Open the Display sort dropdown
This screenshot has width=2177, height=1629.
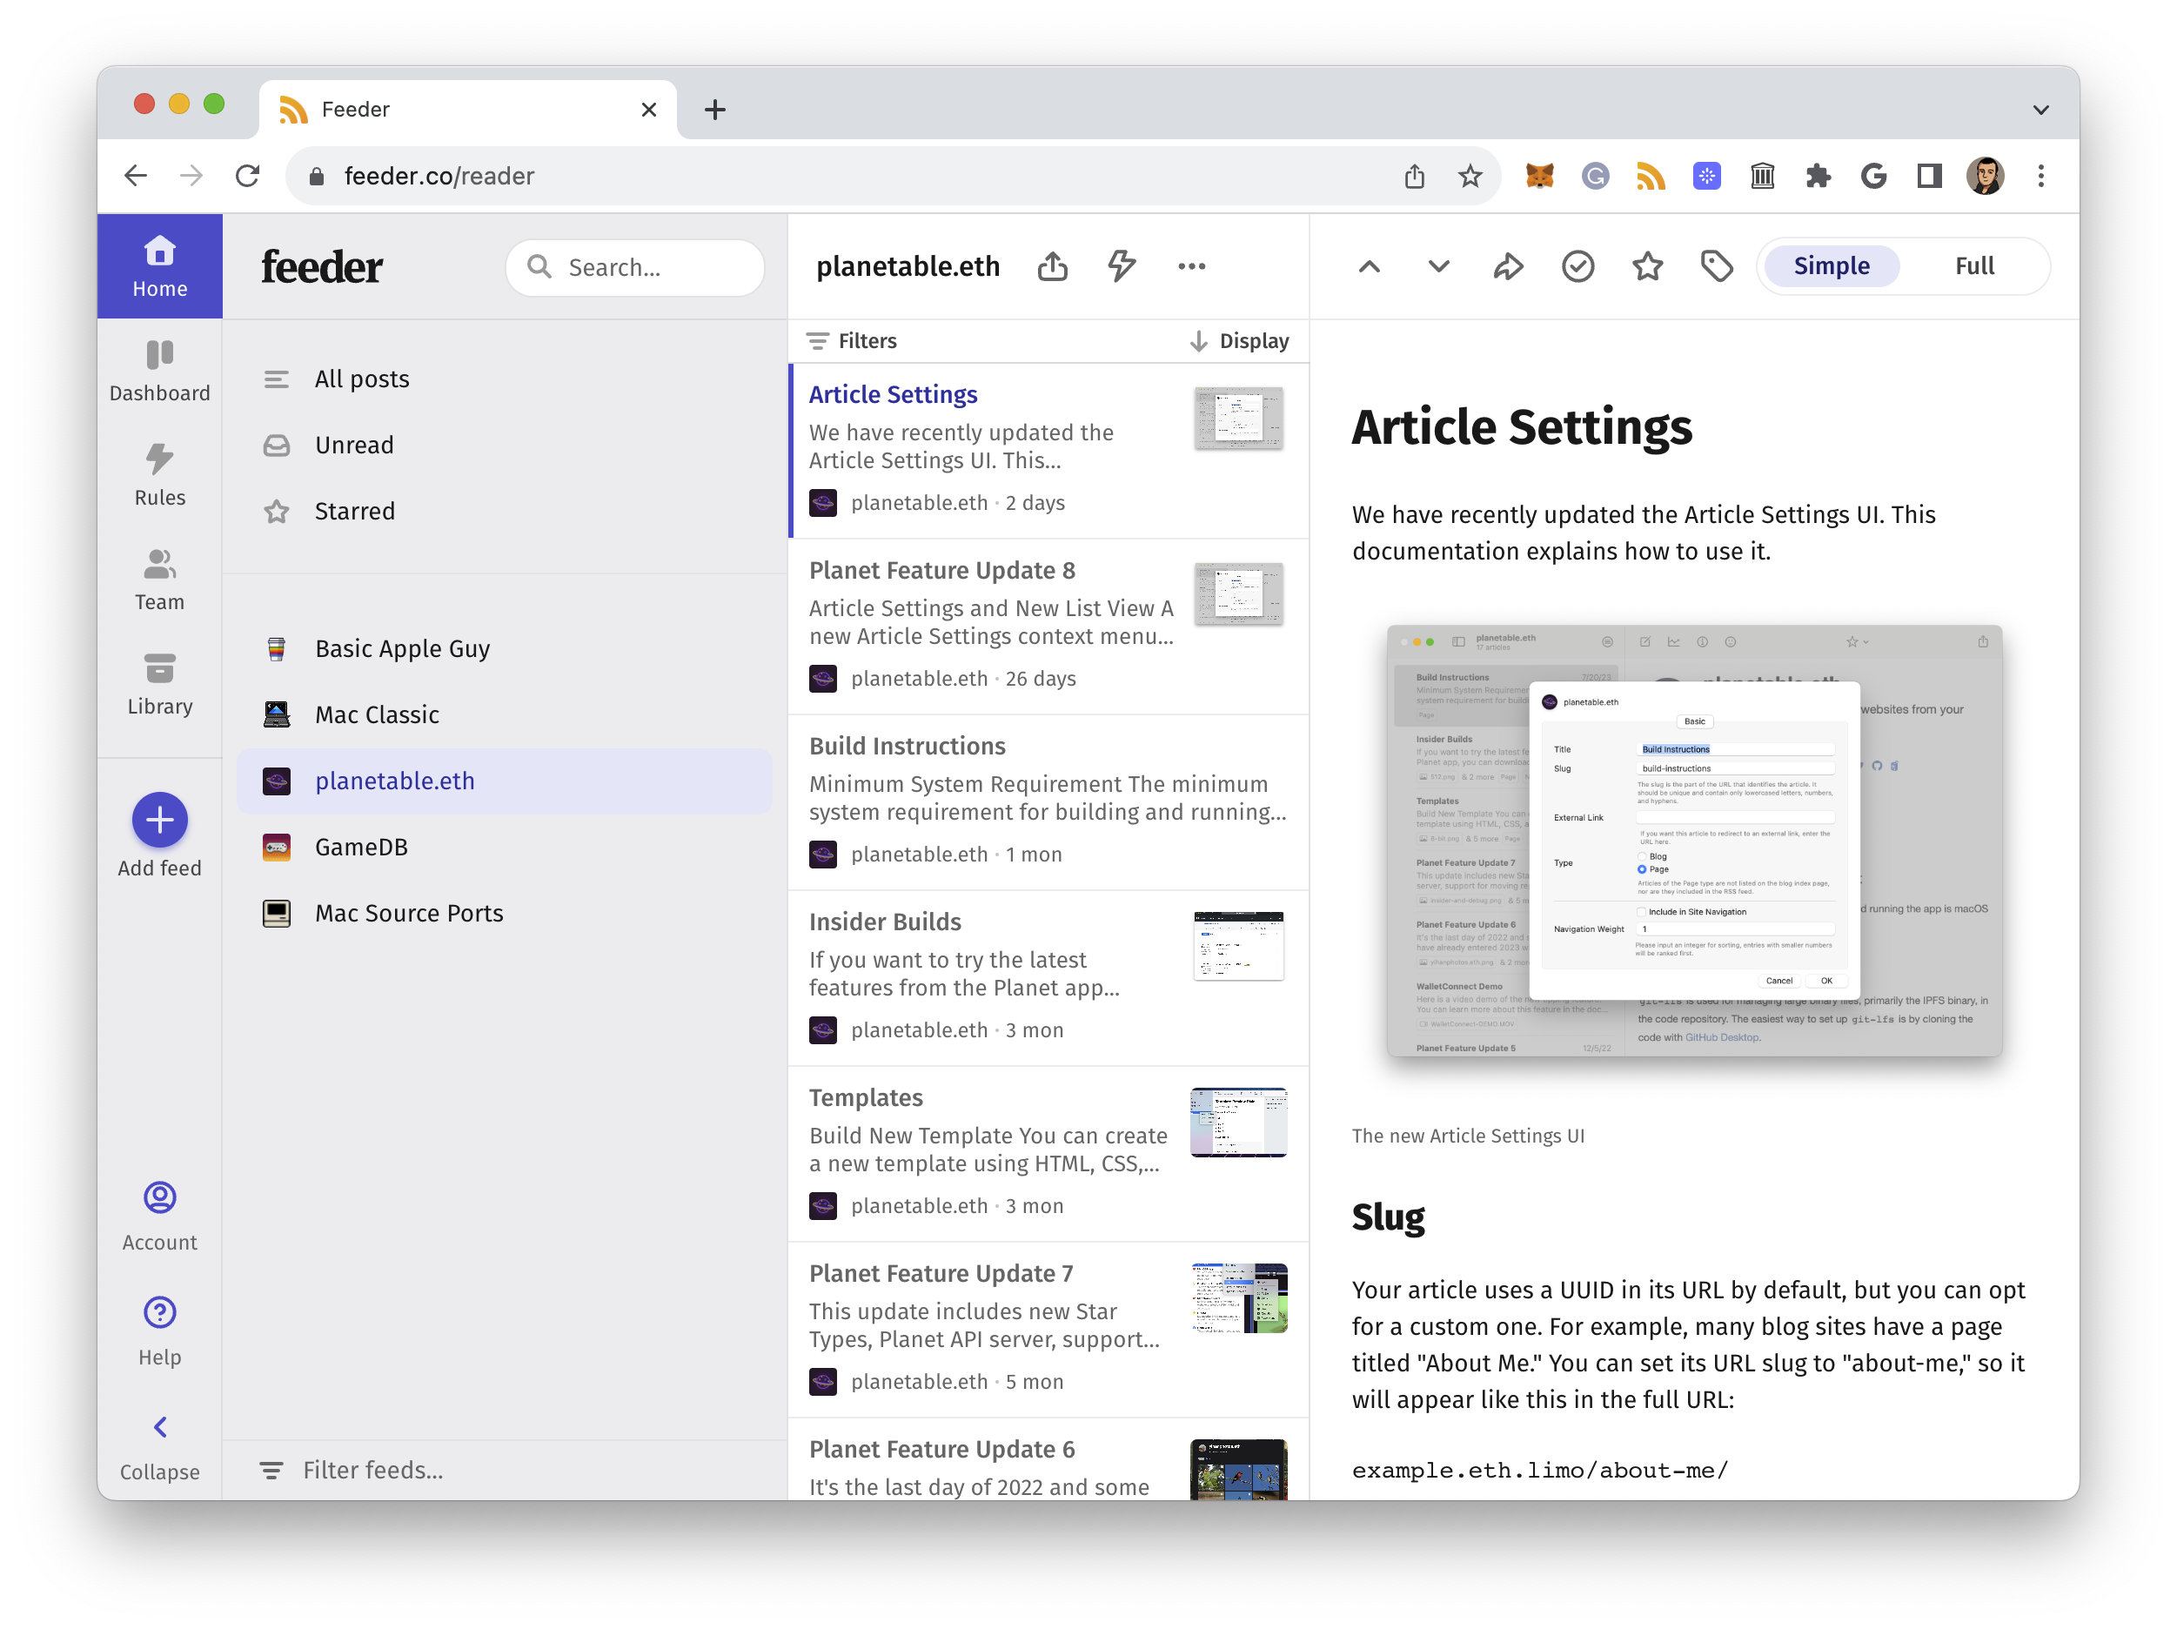click(x=1239, y=340)
